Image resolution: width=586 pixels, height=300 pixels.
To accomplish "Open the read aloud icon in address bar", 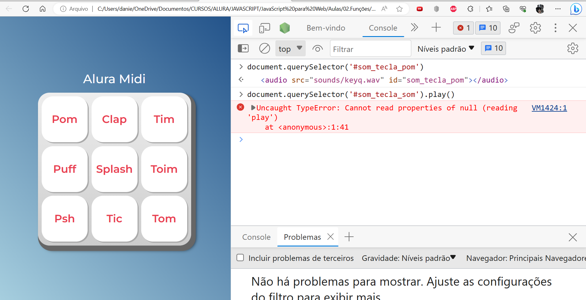I will (384, 9).
